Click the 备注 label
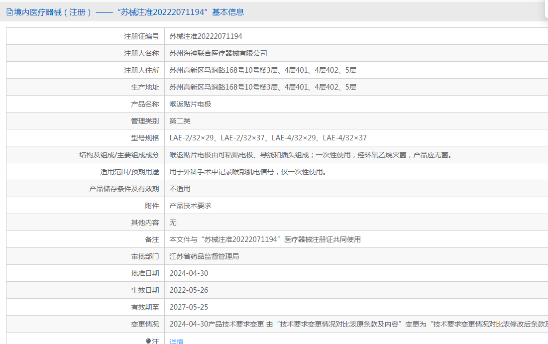Screen dimensions: 548x344 tap(152, 239)
